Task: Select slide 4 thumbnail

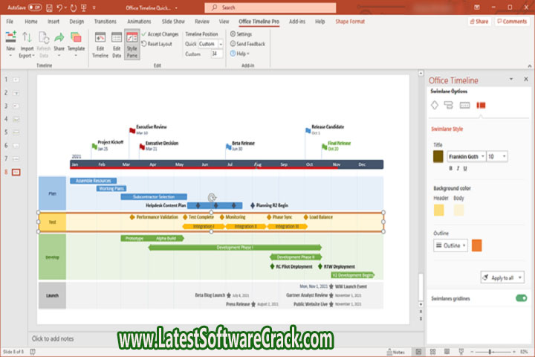Action: pyautogui.click(x=16, y=119)
